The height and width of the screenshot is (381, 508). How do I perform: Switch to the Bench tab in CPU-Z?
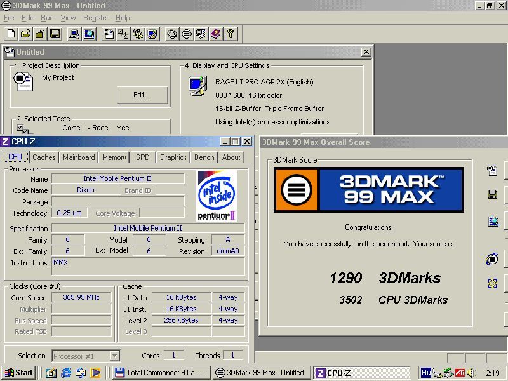(204, 157)
